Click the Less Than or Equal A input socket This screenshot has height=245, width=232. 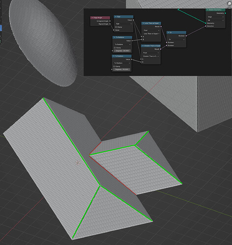pos(142,37)
